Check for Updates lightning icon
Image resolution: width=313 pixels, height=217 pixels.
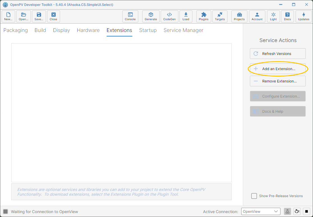[x=304, y=16]
